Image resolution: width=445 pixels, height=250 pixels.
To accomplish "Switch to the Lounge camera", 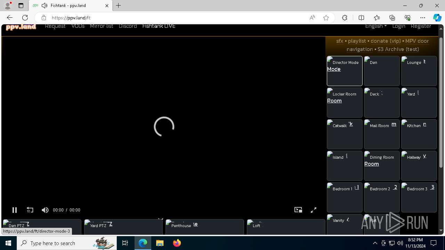I will [419, 71].
